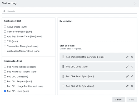139x104 pixels.
Task: Remove Pod CPU Used from selected stats
Action: click(132, 67)
